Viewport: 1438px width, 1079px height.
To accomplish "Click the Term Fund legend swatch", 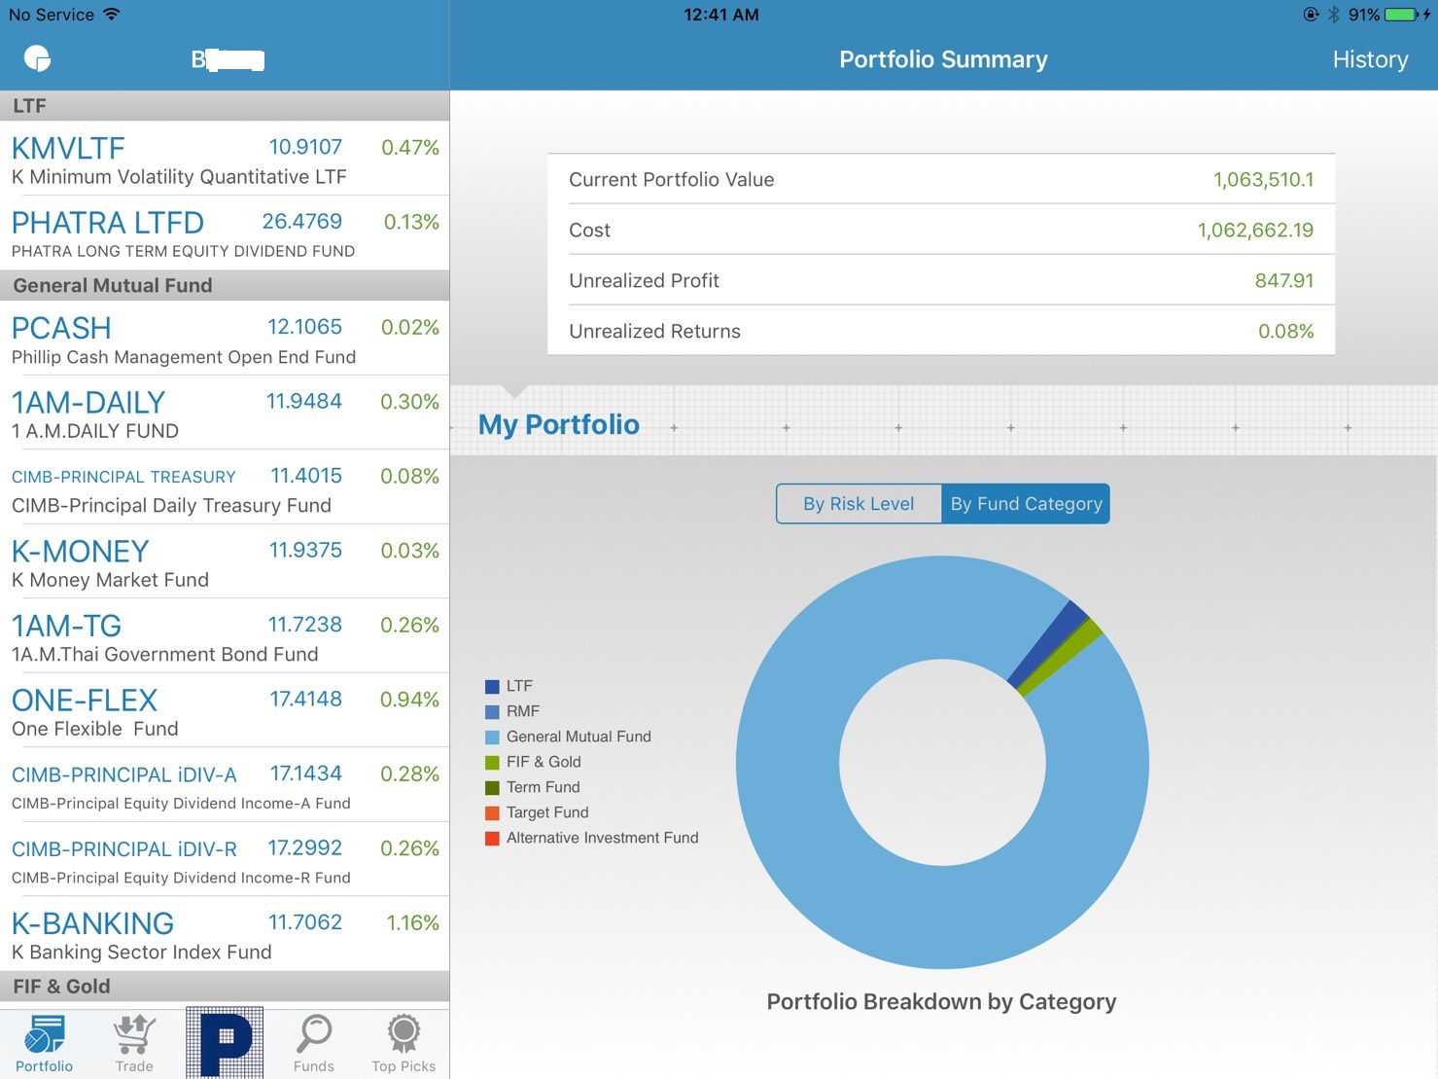I will coord(492,787).
